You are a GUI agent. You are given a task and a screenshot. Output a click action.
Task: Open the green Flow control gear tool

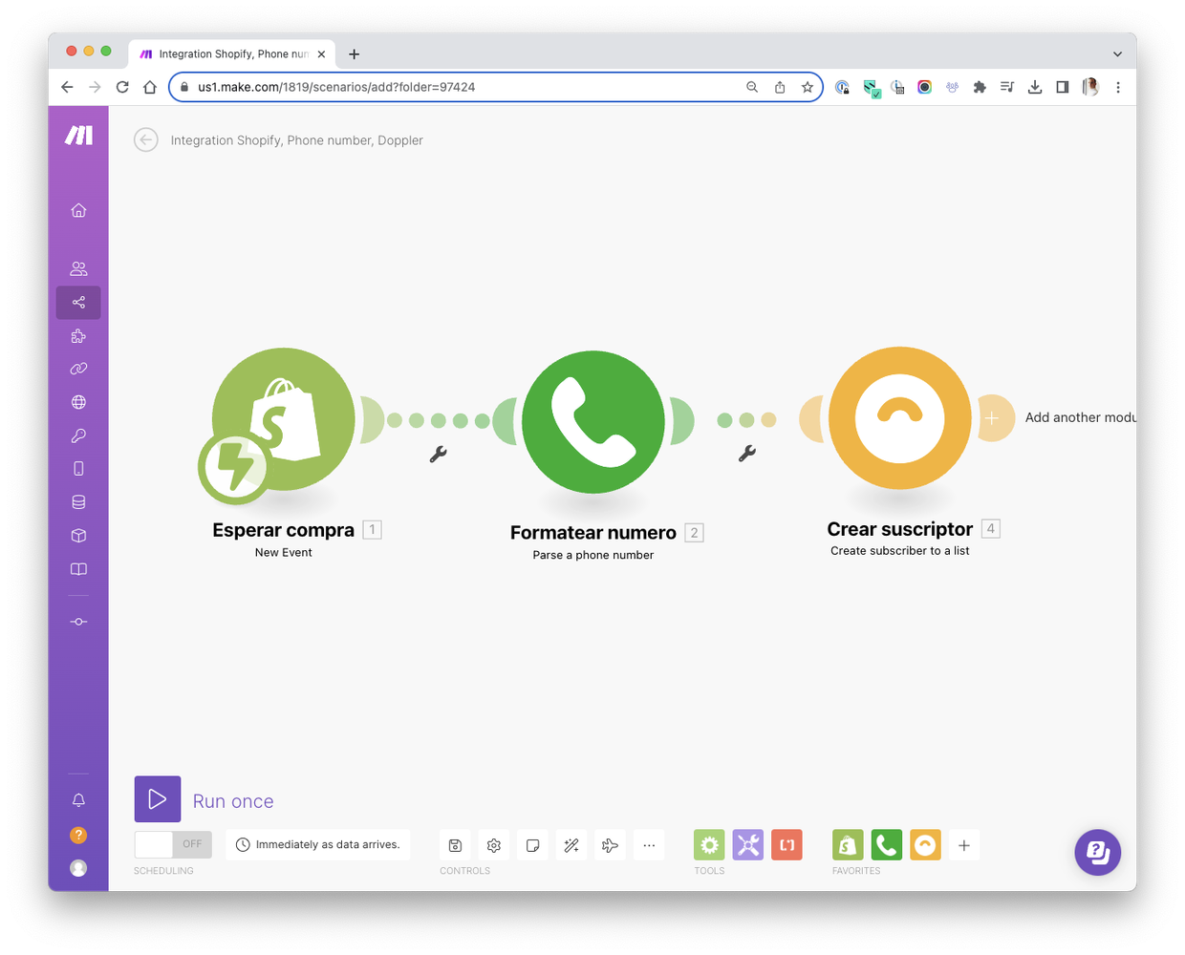click(709, 845)
